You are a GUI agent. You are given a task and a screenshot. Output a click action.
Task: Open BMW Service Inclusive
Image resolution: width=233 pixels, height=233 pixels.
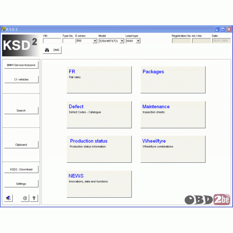click(21, 65)
